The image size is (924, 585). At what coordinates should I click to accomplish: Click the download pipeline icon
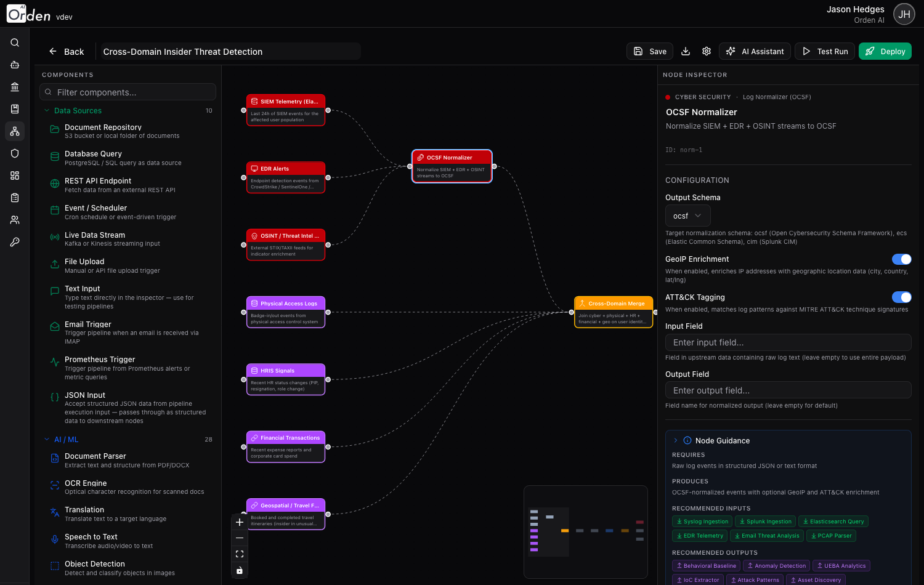(x=686, y=51)
